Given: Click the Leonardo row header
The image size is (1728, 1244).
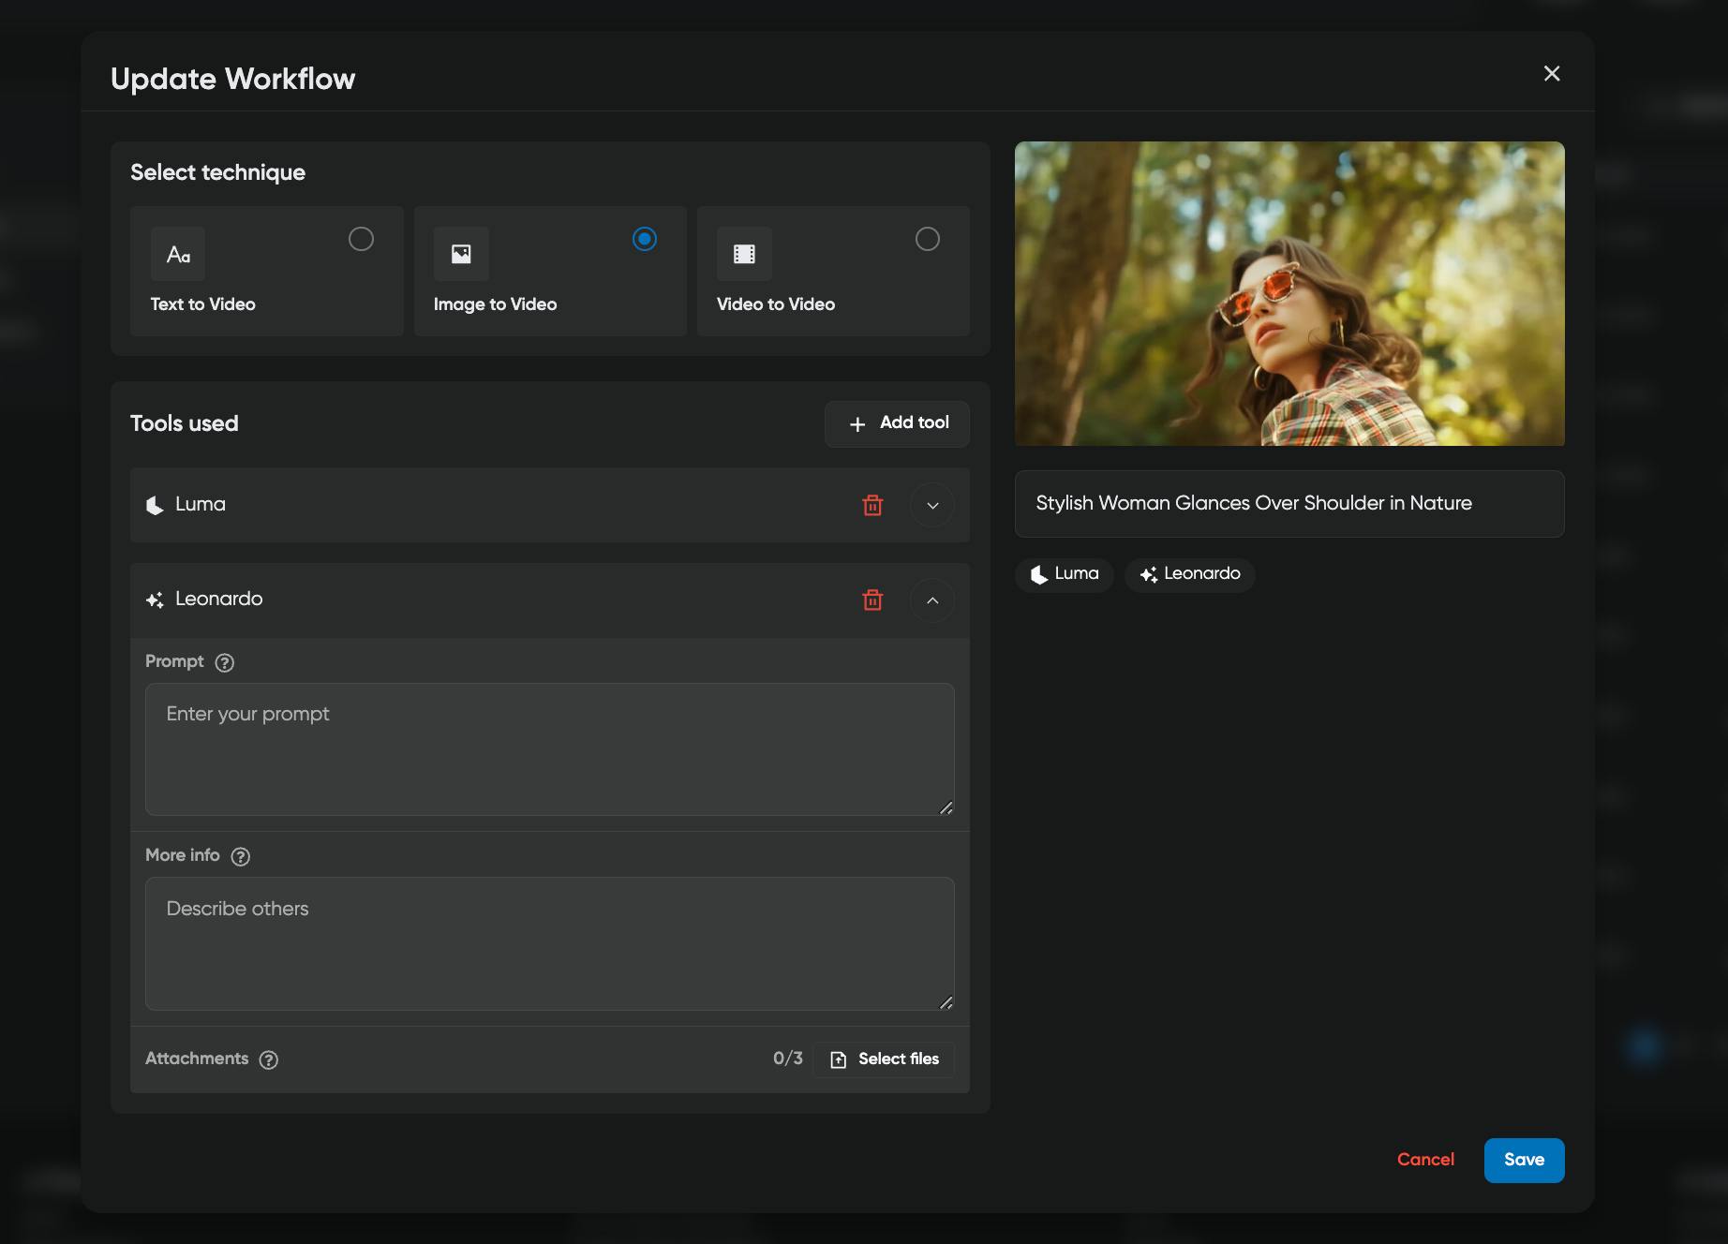Looking at the screenshot, I should pos(550,600).
